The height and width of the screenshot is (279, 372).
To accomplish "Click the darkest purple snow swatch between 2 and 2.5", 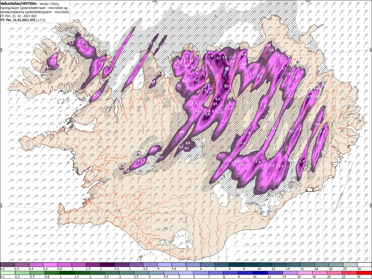I will click(108, 264).
